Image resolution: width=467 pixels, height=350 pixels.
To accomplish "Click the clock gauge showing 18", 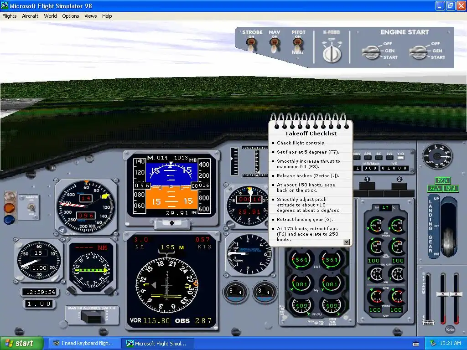I will coord(38,260).
